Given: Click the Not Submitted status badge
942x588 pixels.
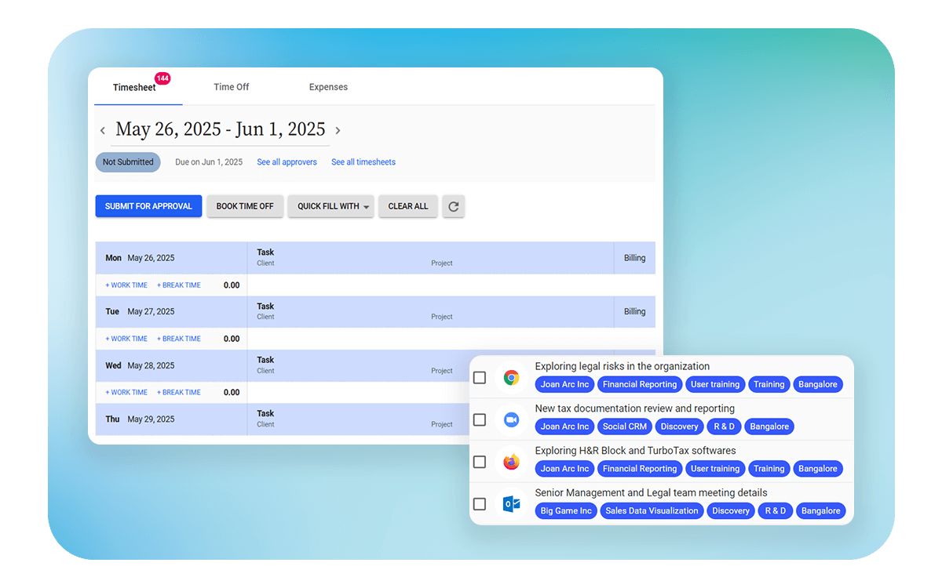Looking at the screenshot, I should pyautogui.click(x=128, y=162).
